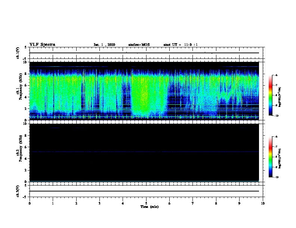Viewport: 296px width, 228px height.
Task: Click the ch.2 color bar "-6" label
Action: (x=276, y=137)
